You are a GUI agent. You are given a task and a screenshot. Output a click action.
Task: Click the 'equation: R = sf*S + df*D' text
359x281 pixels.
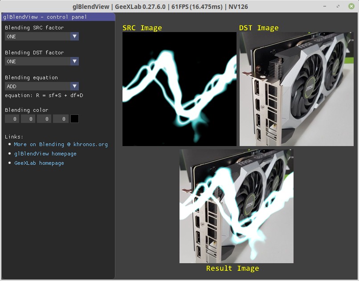44,95
